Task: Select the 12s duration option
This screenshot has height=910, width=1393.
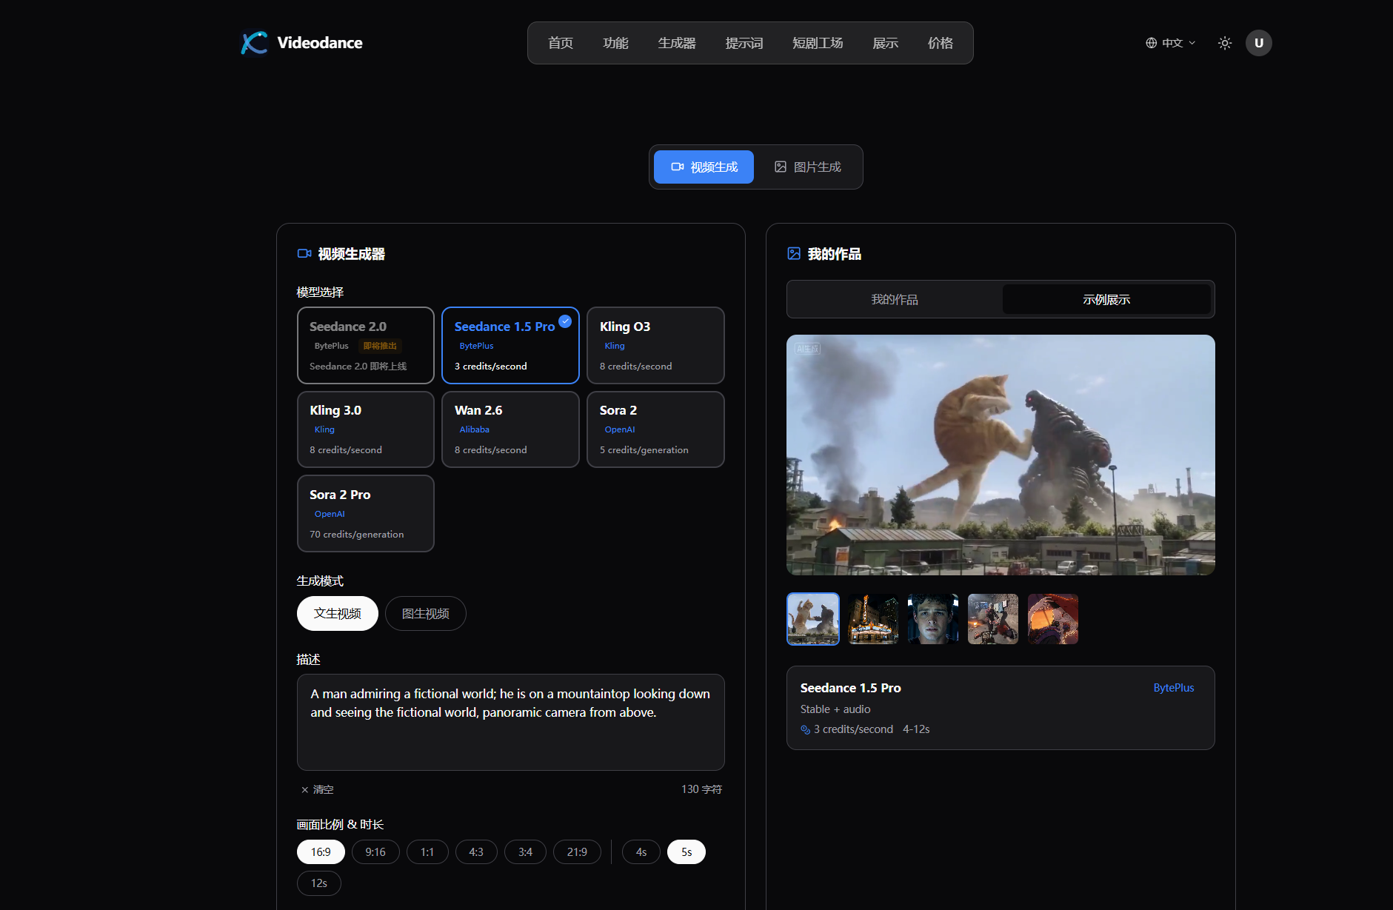Action: (318, 883)
